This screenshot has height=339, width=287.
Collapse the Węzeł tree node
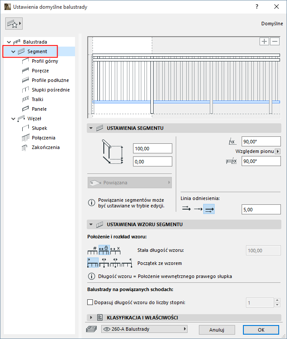13,119
